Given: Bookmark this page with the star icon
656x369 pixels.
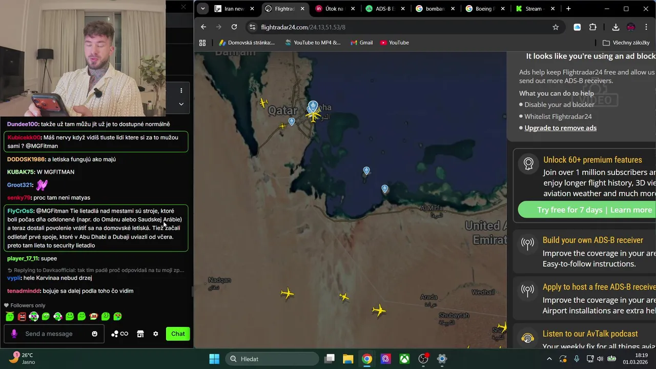Looking at the screenshot, I should [x=556, y=27].
